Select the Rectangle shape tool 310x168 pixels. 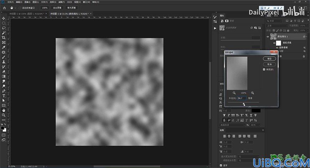click(x=4, y=105)
